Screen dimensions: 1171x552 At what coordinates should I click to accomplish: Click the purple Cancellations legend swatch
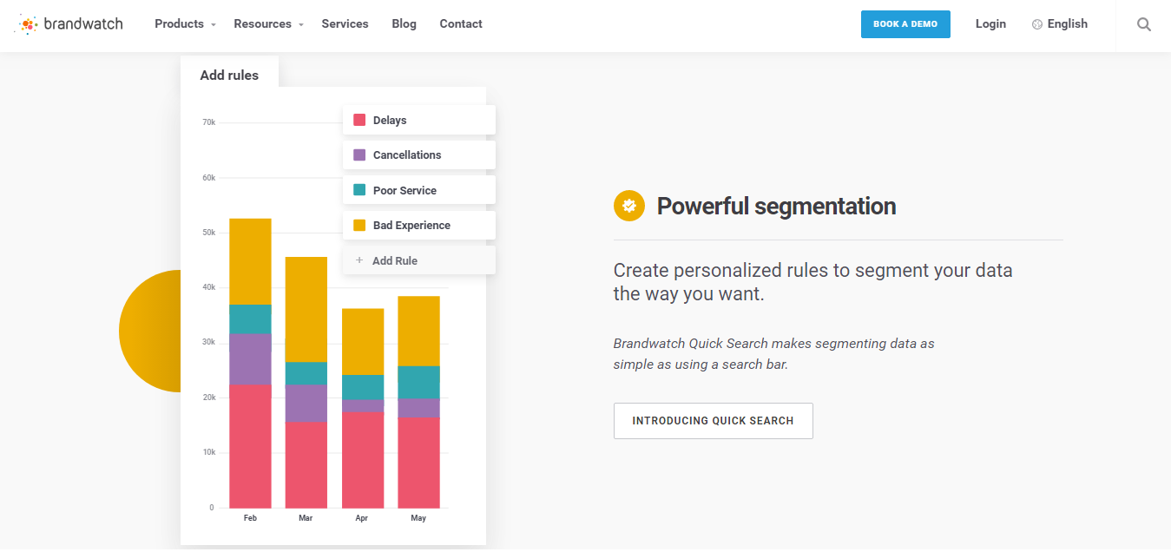[x=359, y=154]
